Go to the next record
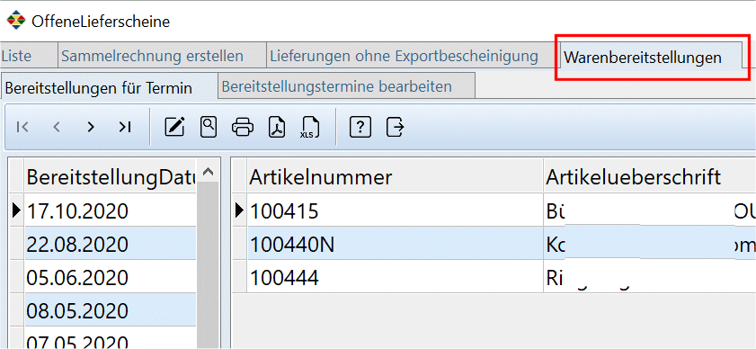 (x=91, y=127)
